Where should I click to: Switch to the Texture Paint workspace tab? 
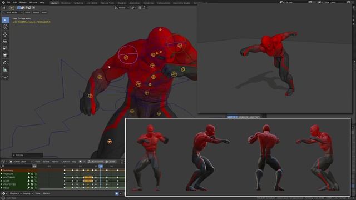click(x=107, y=3)
